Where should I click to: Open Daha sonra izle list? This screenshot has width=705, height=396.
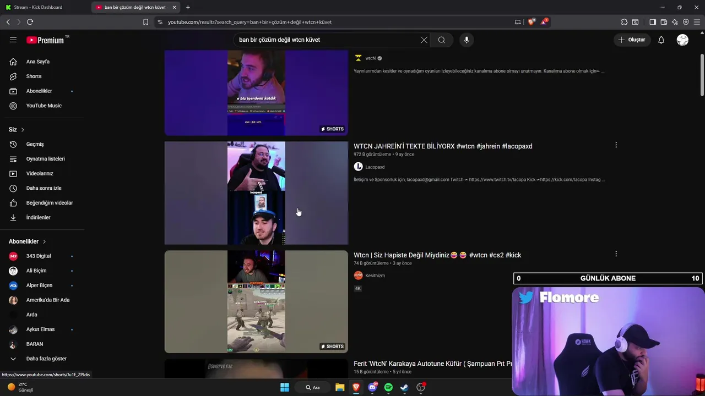coord(44,188)
